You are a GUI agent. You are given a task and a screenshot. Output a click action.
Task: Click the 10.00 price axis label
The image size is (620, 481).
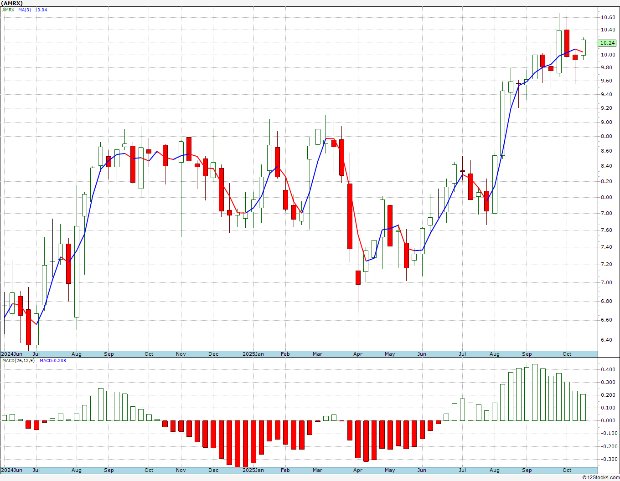[607, 55]
